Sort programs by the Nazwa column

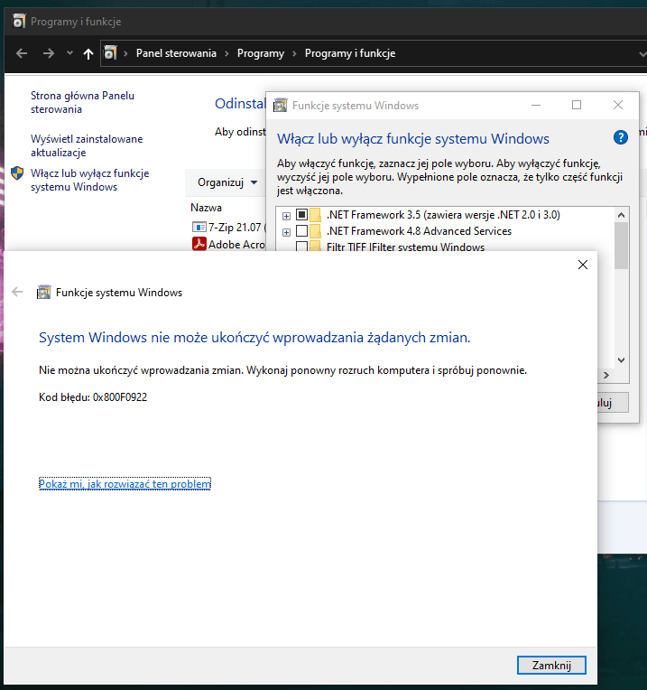[x=206, y=207]
